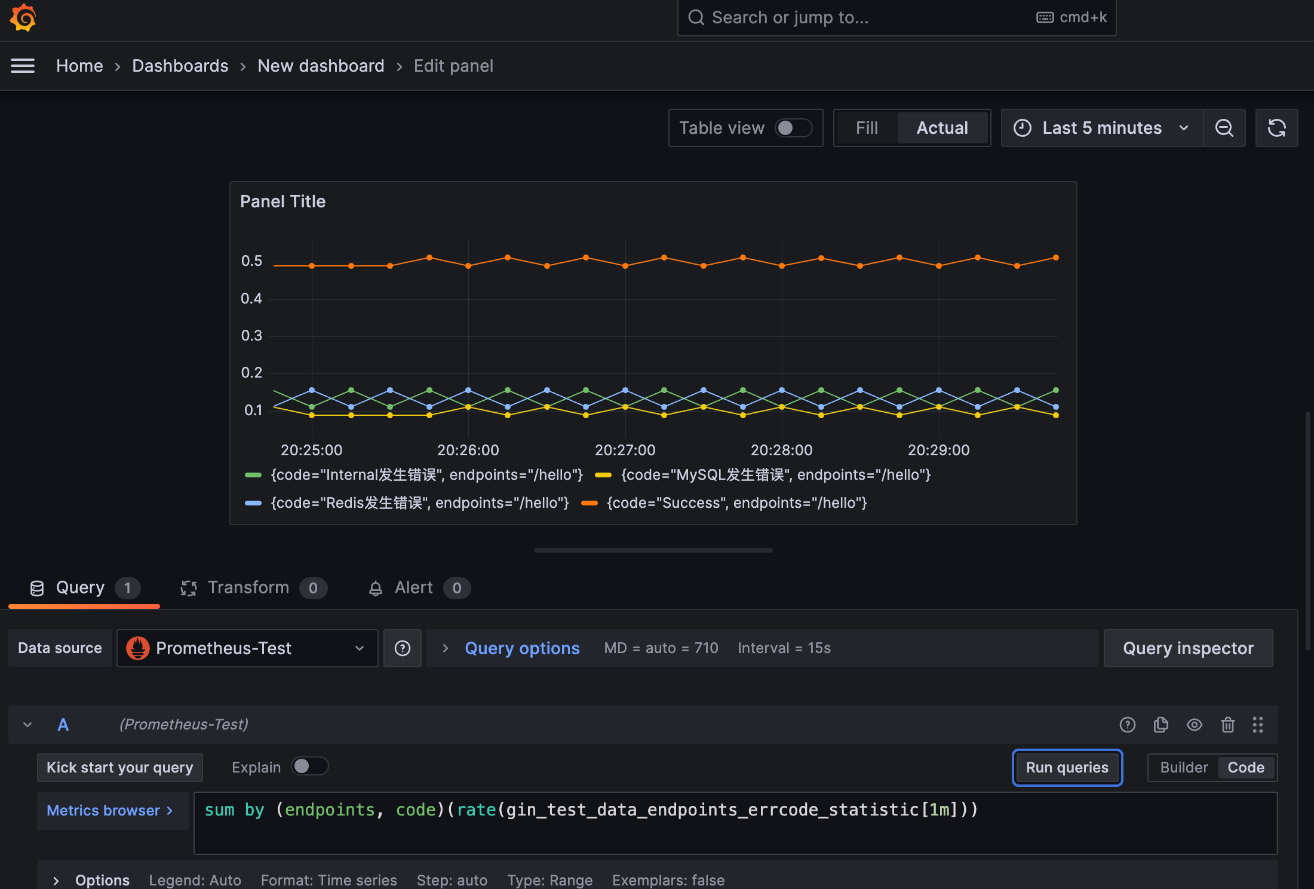This screenshot has height=889, width=1314.
Task: Select the Fill display option
Action: 867,128
